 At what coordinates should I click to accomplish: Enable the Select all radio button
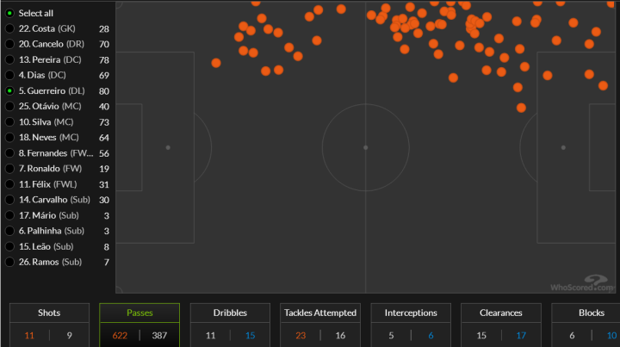9,13
